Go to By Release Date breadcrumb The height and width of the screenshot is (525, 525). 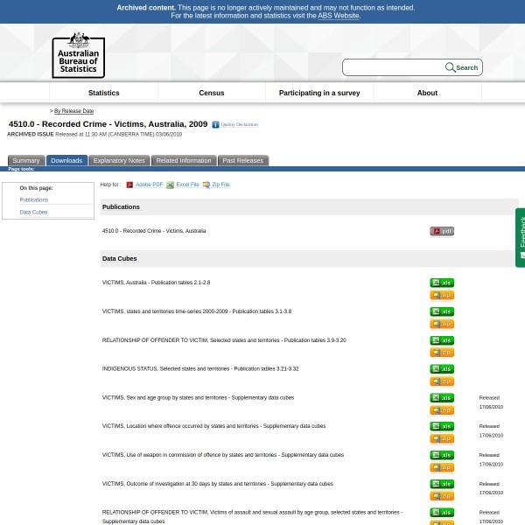pos(73,111)
